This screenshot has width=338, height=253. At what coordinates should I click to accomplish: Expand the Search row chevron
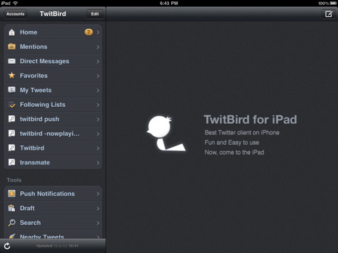click(98, 223)
